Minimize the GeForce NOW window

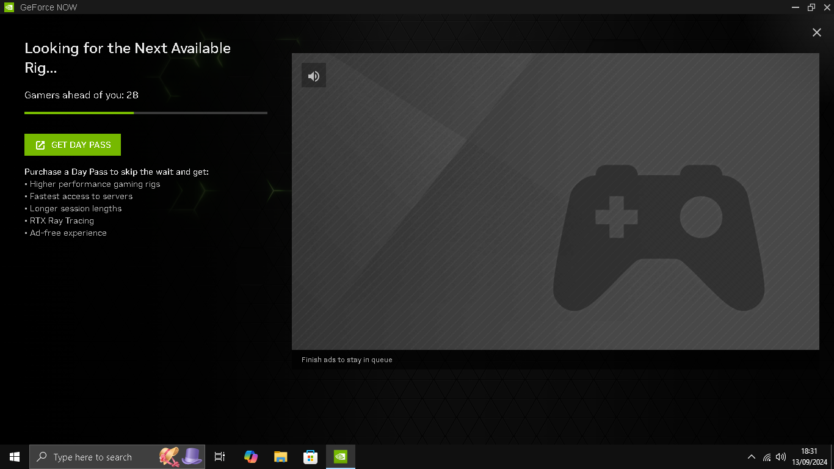pos(796,7)
